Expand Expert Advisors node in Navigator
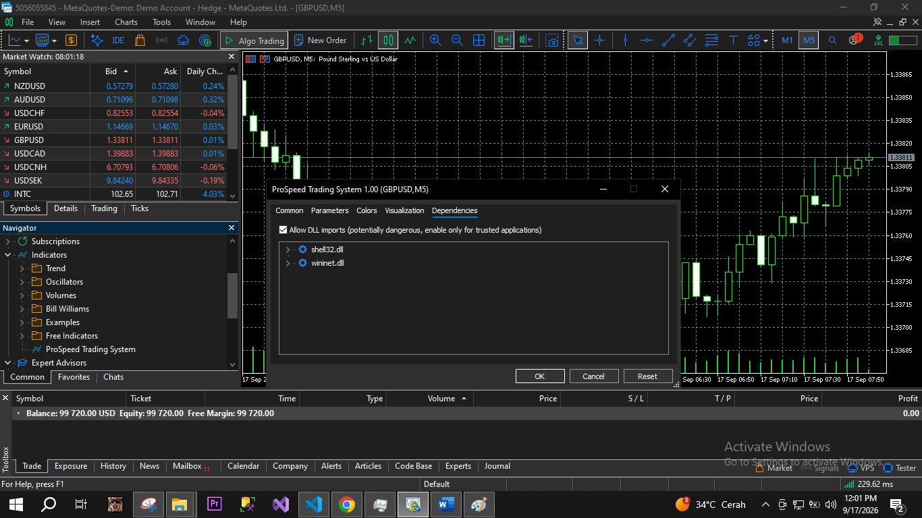This screenshot has width=922, height=518. point(8,363)
